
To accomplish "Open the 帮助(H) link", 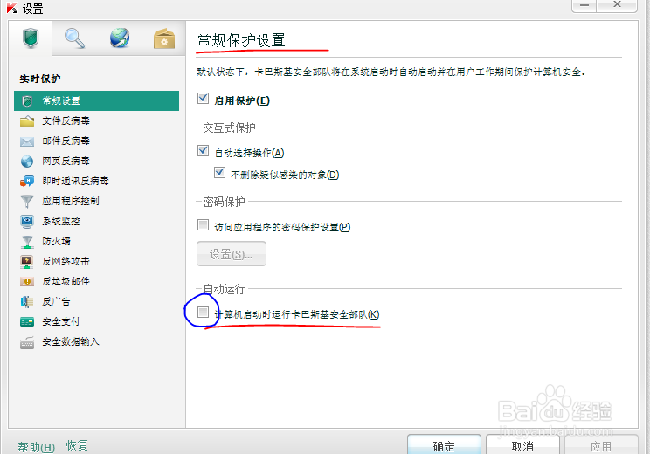I will click(37, 447).
